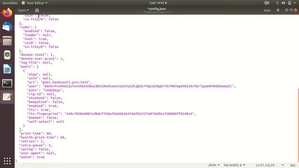The width and height of the screenshot is (299, 168).
Task: Place cursor on "pool.hashvault.pro:3333" url value
Action: pos(66,82)
